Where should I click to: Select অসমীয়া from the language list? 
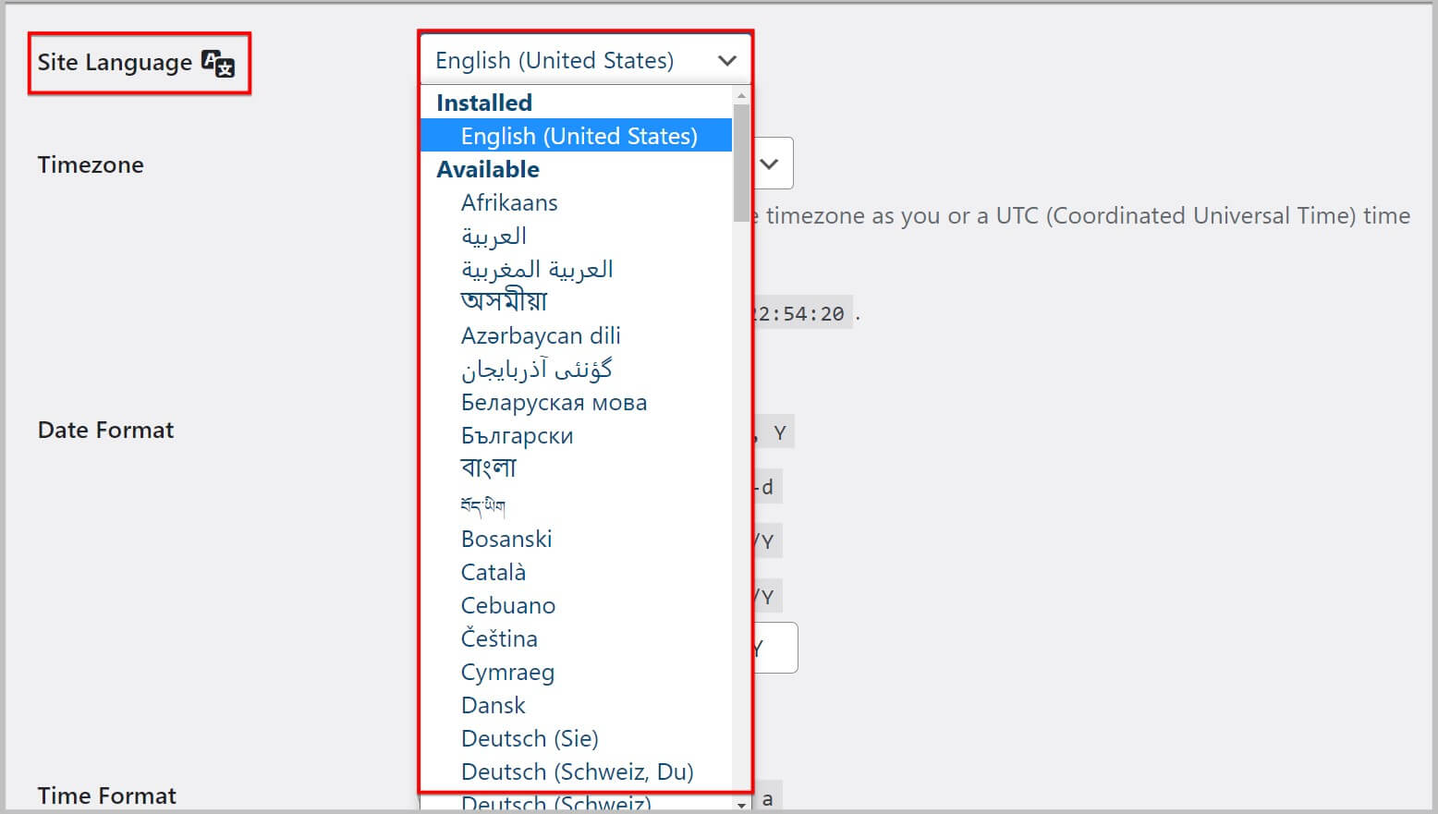[x=505, y=300]
